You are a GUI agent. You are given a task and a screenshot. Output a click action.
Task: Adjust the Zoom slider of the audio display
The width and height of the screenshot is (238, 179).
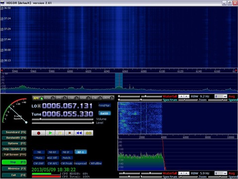tap(188, 177)
